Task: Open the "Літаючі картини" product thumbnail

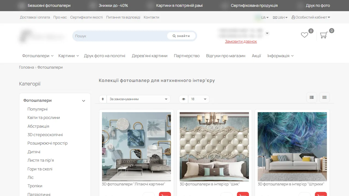Action: point(136,147)
